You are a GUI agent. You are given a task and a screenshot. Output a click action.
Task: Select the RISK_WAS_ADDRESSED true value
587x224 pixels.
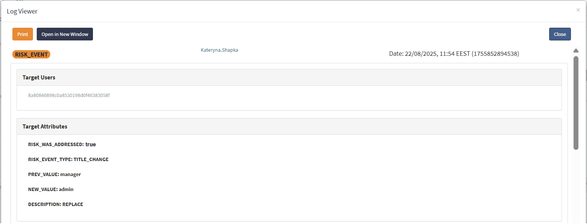click(x=91, y=144)
